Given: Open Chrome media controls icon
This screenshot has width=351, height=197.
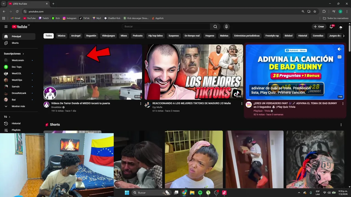Looking at the screenshot, I should click(334, 11).
